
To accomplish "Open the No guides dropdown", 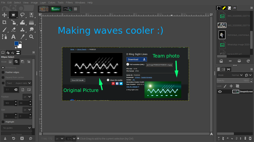I will (x=17, y=128).
